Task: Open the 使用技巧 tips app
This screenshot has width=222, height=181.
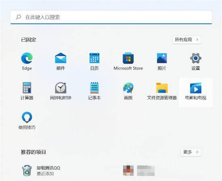Action: 27,120
